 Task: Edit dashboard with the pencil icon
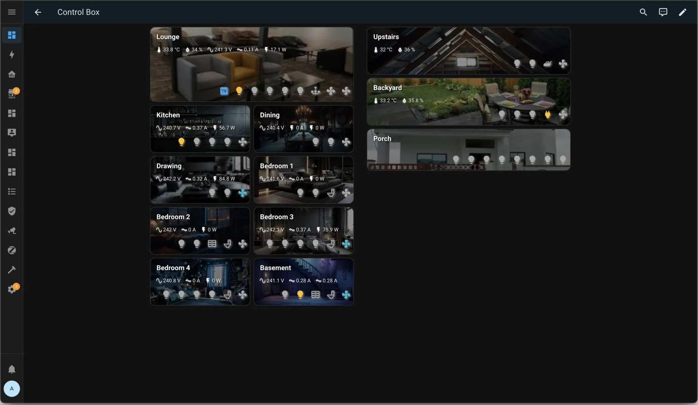click(682, 12)
